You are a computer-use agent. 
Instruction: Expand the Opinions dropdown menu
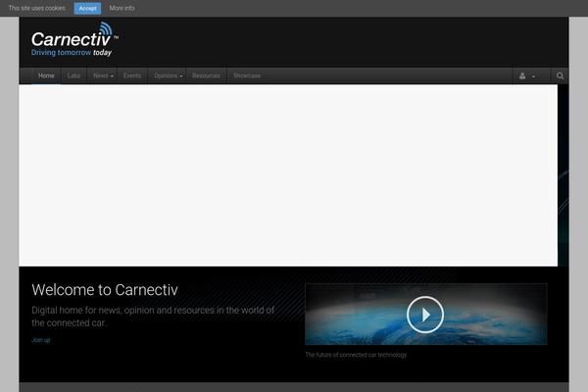click(x=168, y=75)
